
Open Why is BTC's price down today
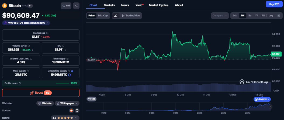[26, 23]
